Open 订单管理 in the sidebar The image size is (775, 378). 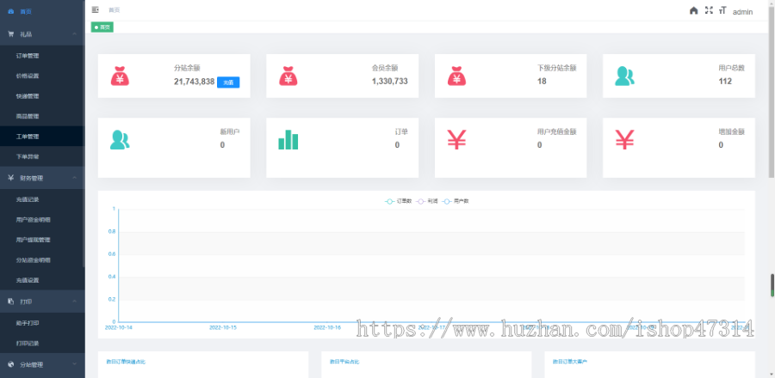tap(42, 56)
